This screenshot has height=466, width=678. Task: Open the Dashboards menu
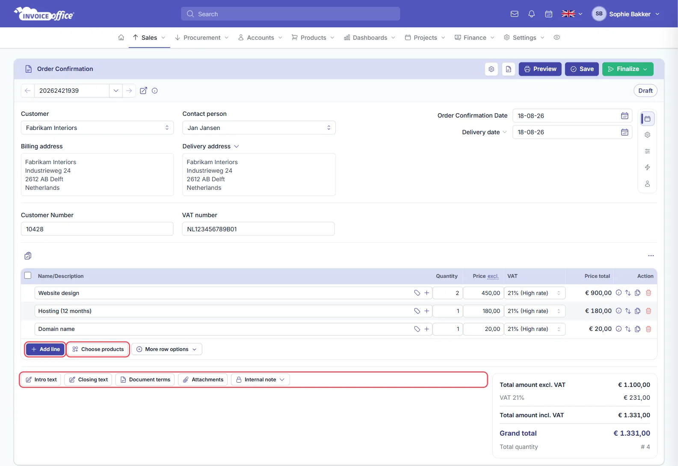pyautogui.click(x=370, y=38)
